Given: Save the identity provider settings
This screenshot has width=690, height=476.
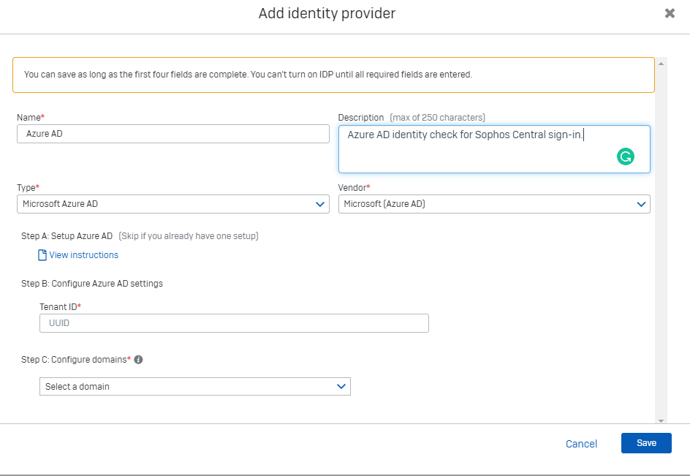Looking at the screenshot, I should tap(646, 443).
